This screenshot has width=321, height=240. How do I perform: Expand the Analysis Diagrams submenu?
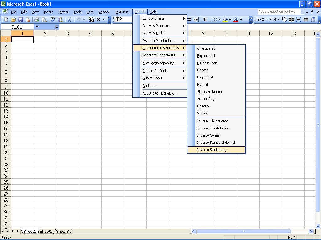[160, 26]
